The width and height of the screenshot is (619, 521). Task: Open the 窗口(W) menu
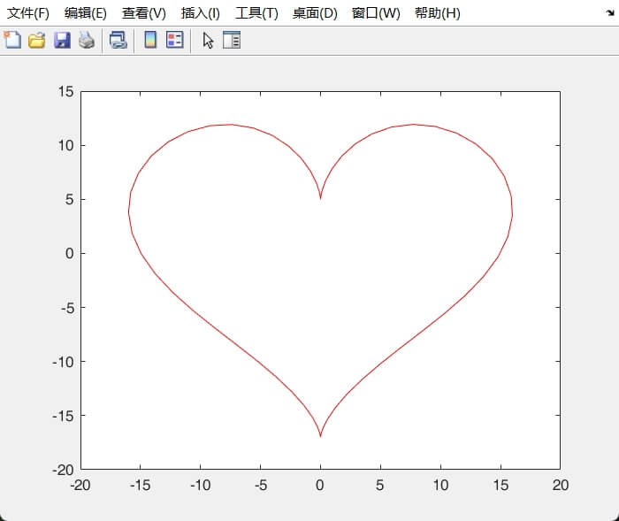[376, 13]
